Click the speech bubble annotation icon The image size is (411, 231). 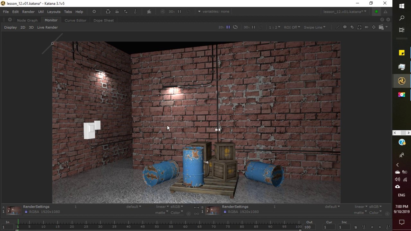(x=345, y=27)
